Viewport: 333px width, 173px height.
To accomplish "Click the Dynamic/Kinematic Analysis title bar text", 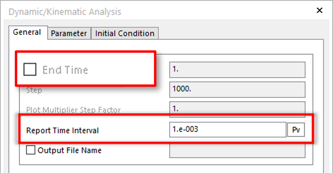I will 64,12.
